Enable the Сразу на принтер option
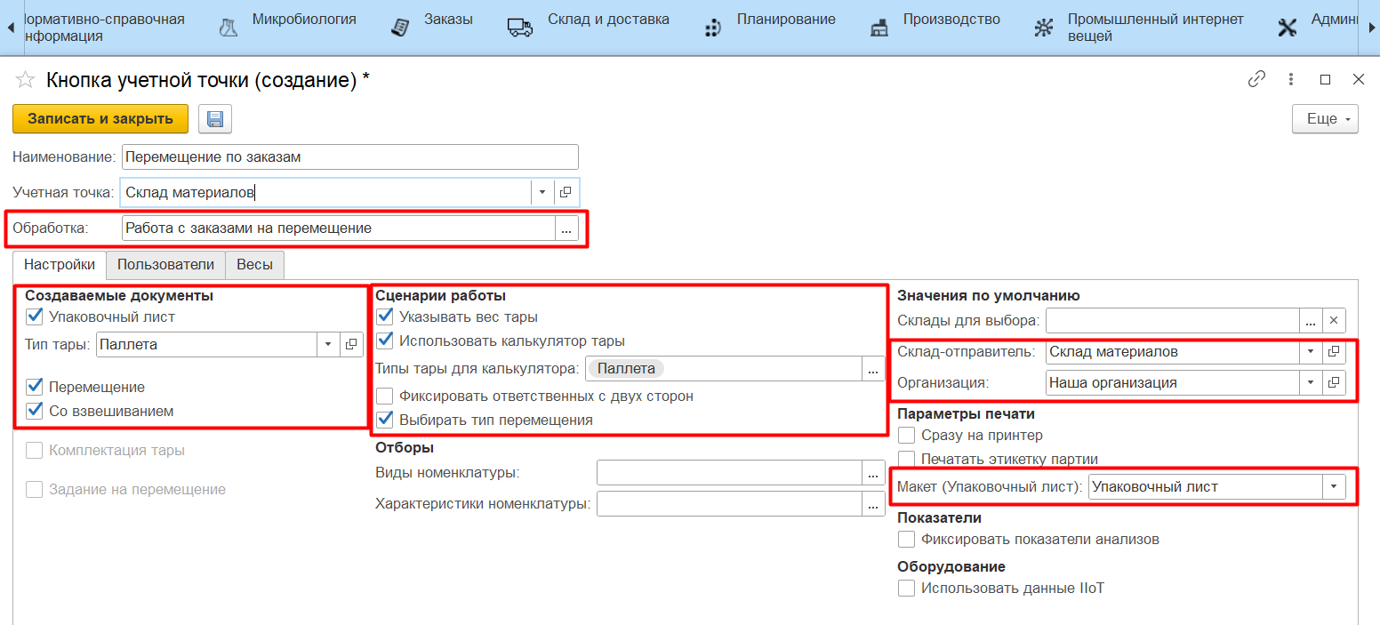The width and height of the screenshot is (1380, 625). 907,436
